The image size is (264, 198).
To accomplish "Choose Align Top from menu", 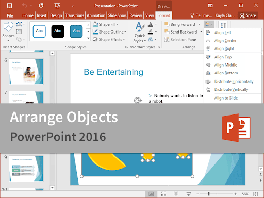I will coord(233,57).
